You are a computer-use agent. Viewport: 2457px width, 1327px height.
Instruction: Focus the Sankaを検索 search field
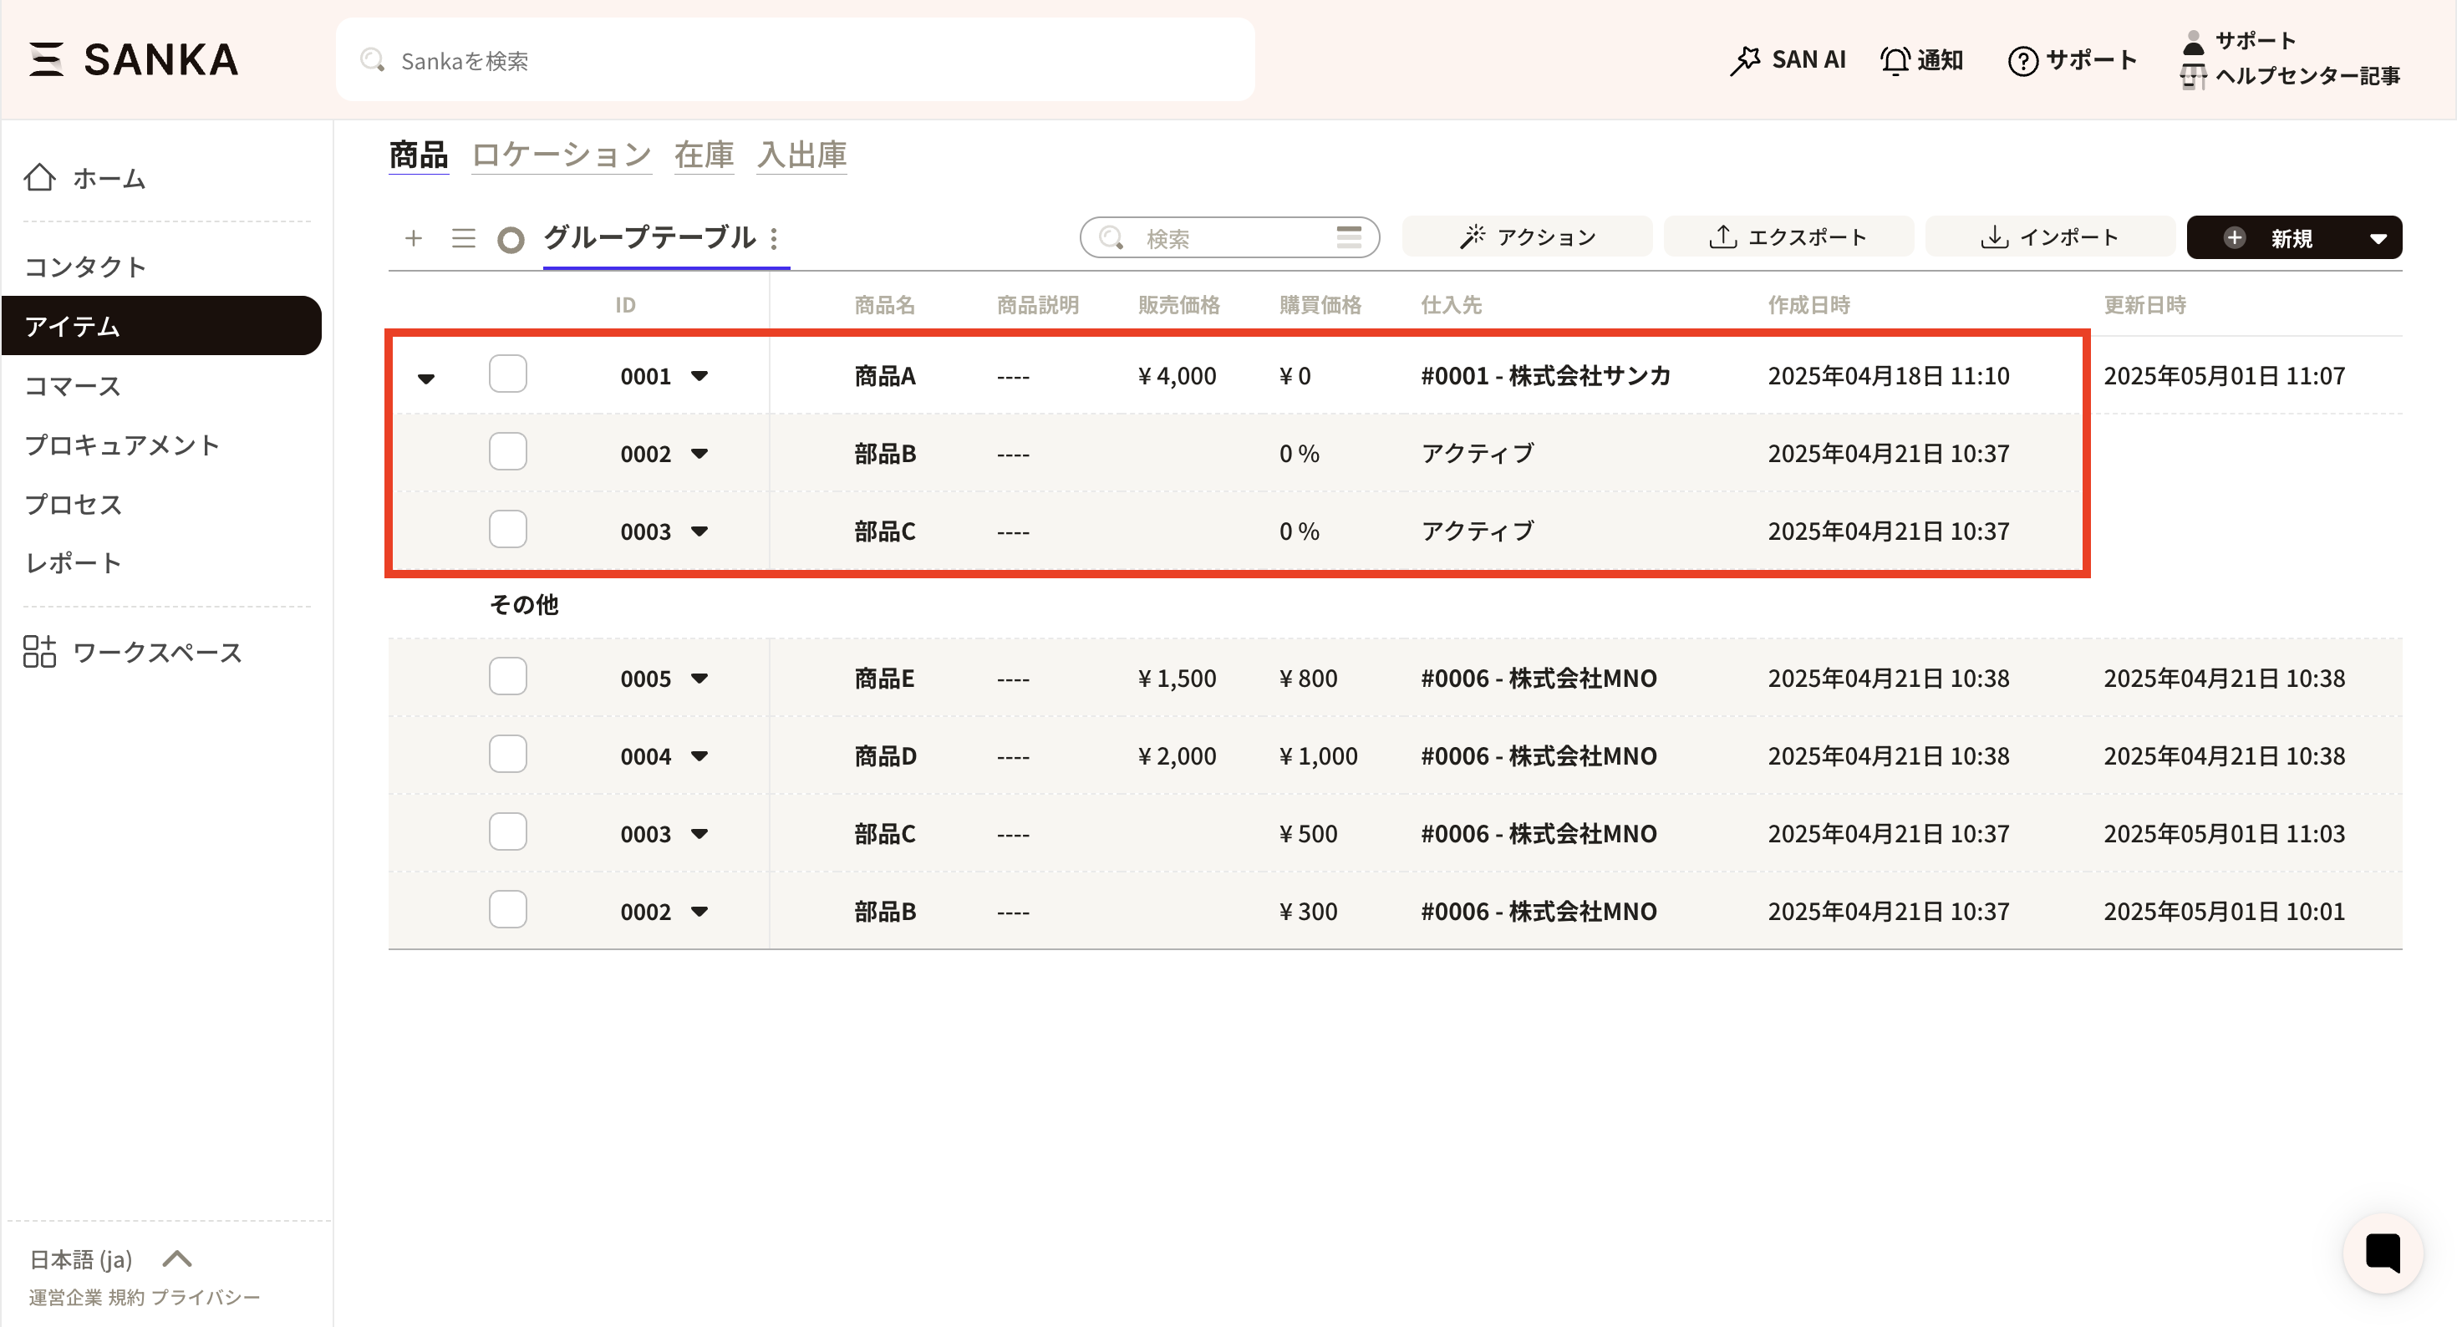coord(796,61)
